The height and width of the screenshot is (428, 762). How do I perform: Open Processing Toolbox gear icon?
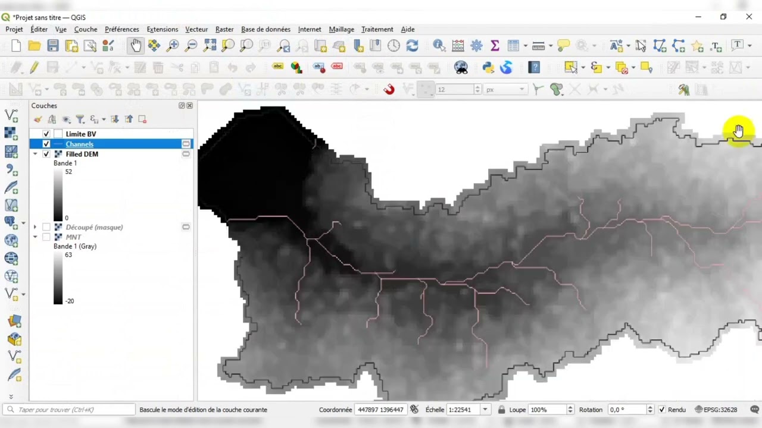point(476,46)
